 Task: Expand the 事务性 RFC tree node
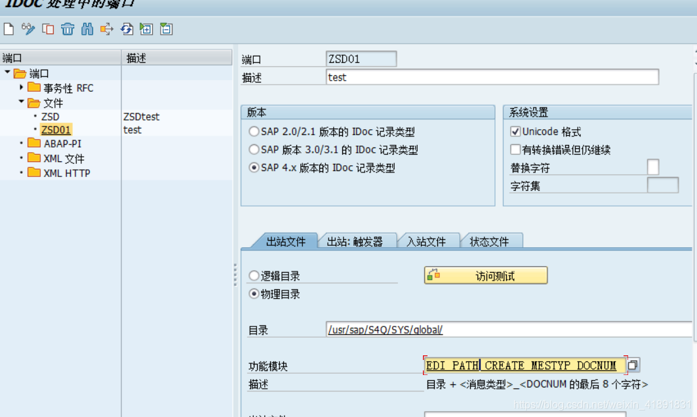22,87
